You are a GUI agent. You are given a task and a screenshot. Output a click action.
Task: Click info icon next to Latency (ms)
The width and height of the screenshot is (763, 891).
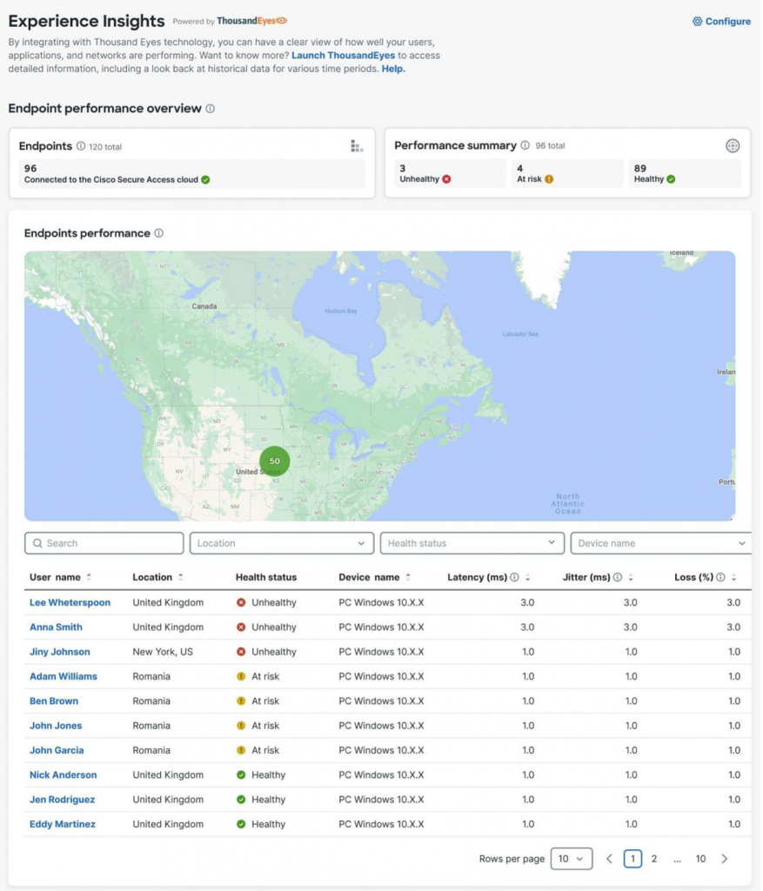pyautogui.click(x=514, y=577)
